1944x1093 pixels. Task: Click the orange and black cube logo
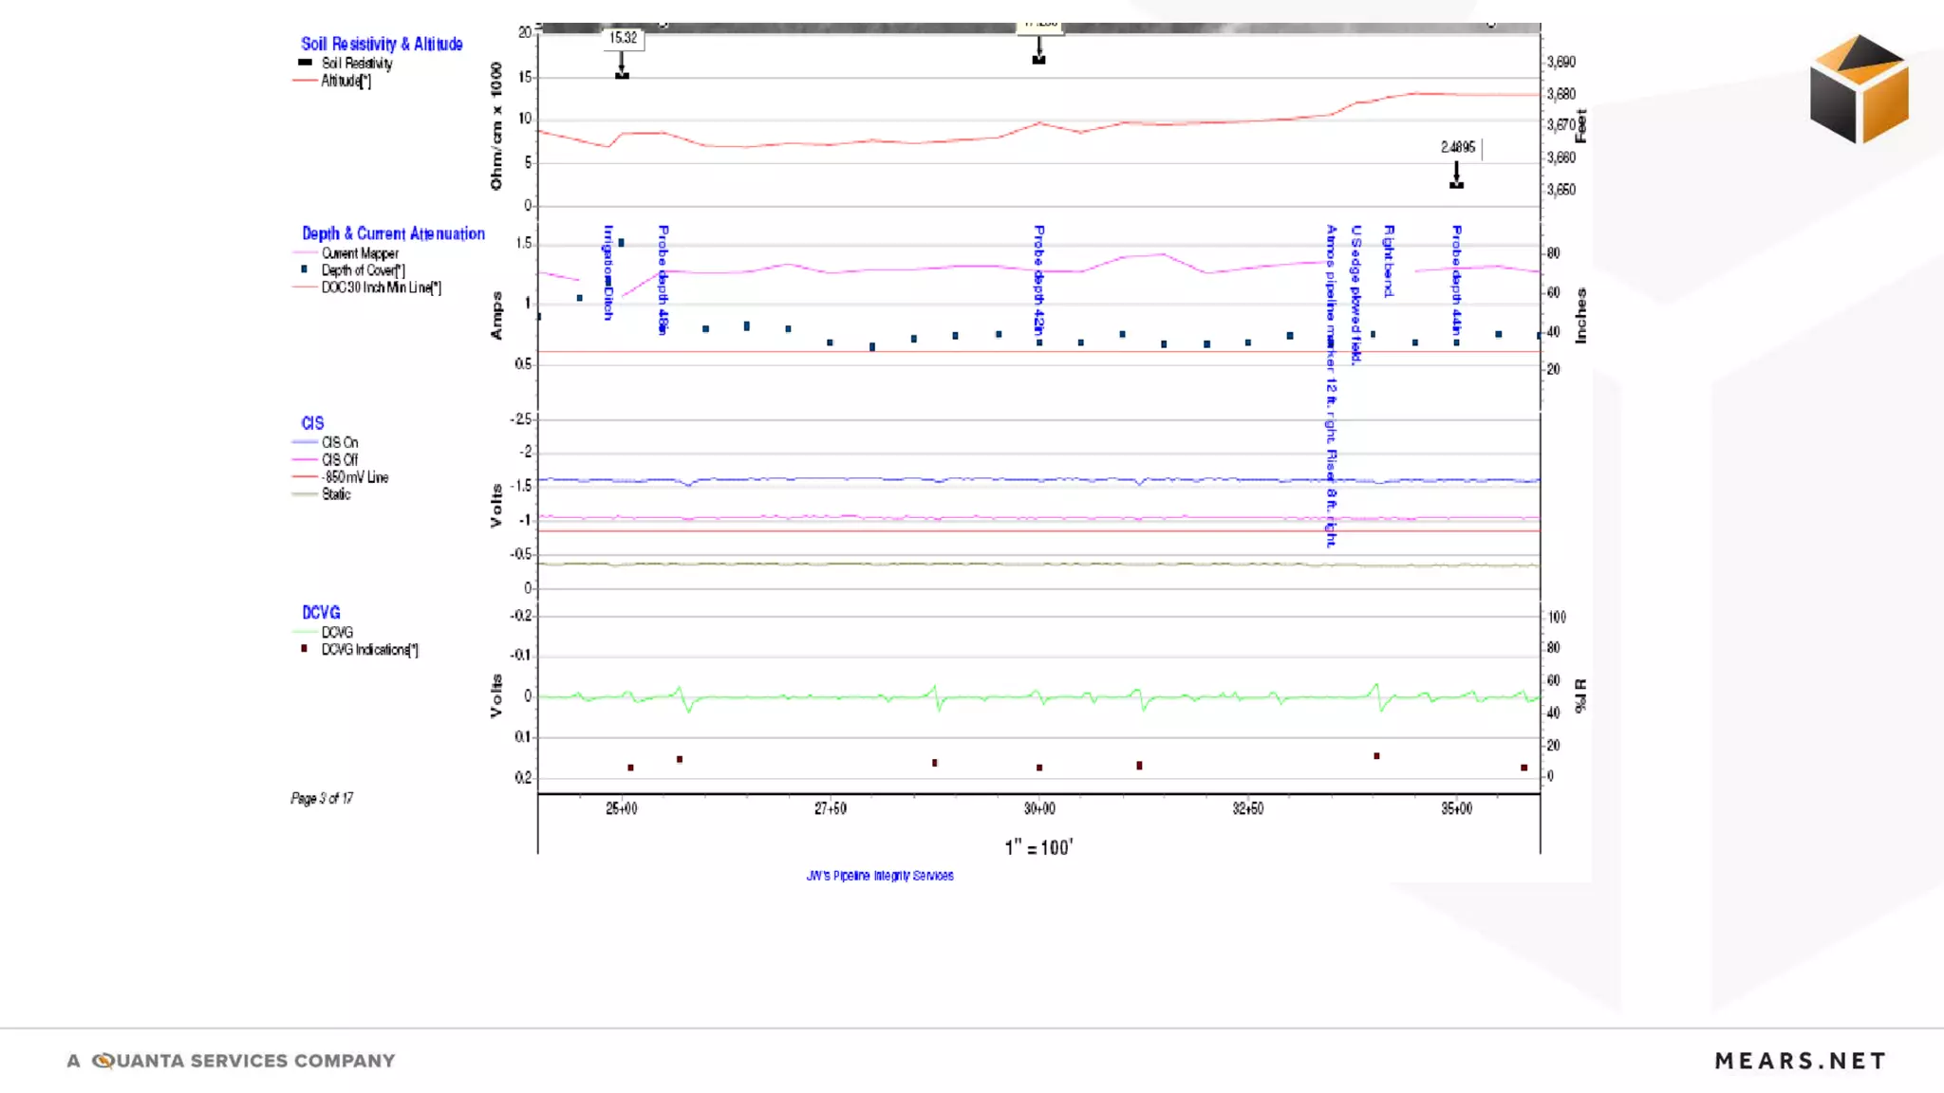point(1859,89)
